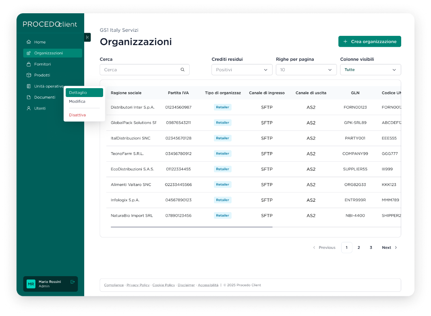Image resolution: width=431 pixels, height=316 pixels.
Task: Click the Retailer badge in Infologix row
Action: tap(223, 200)
